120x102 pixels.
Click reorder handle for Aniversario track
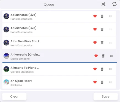pyautogui.click(x=111, y=56)
